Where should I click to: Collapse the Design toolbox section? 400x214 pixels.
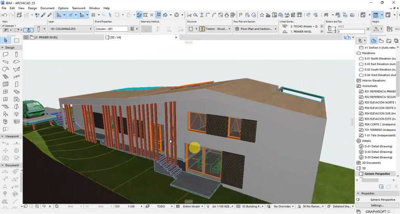click(x=3, y=48)
